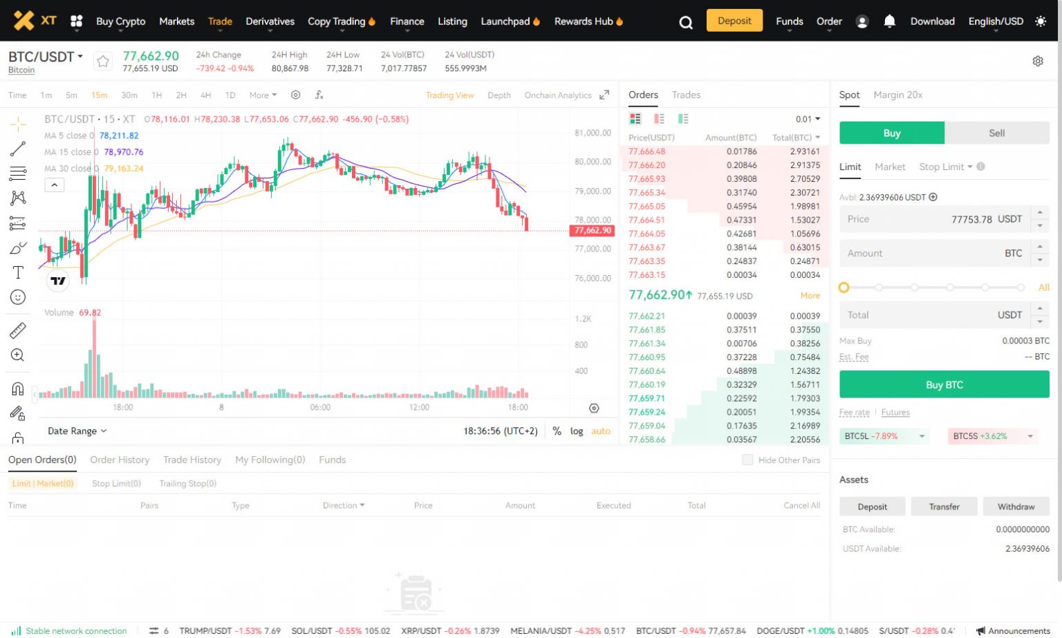The height and width of the screenshot is (638, 1062).
Task: Switch order side to Sell
Action: 997,133
